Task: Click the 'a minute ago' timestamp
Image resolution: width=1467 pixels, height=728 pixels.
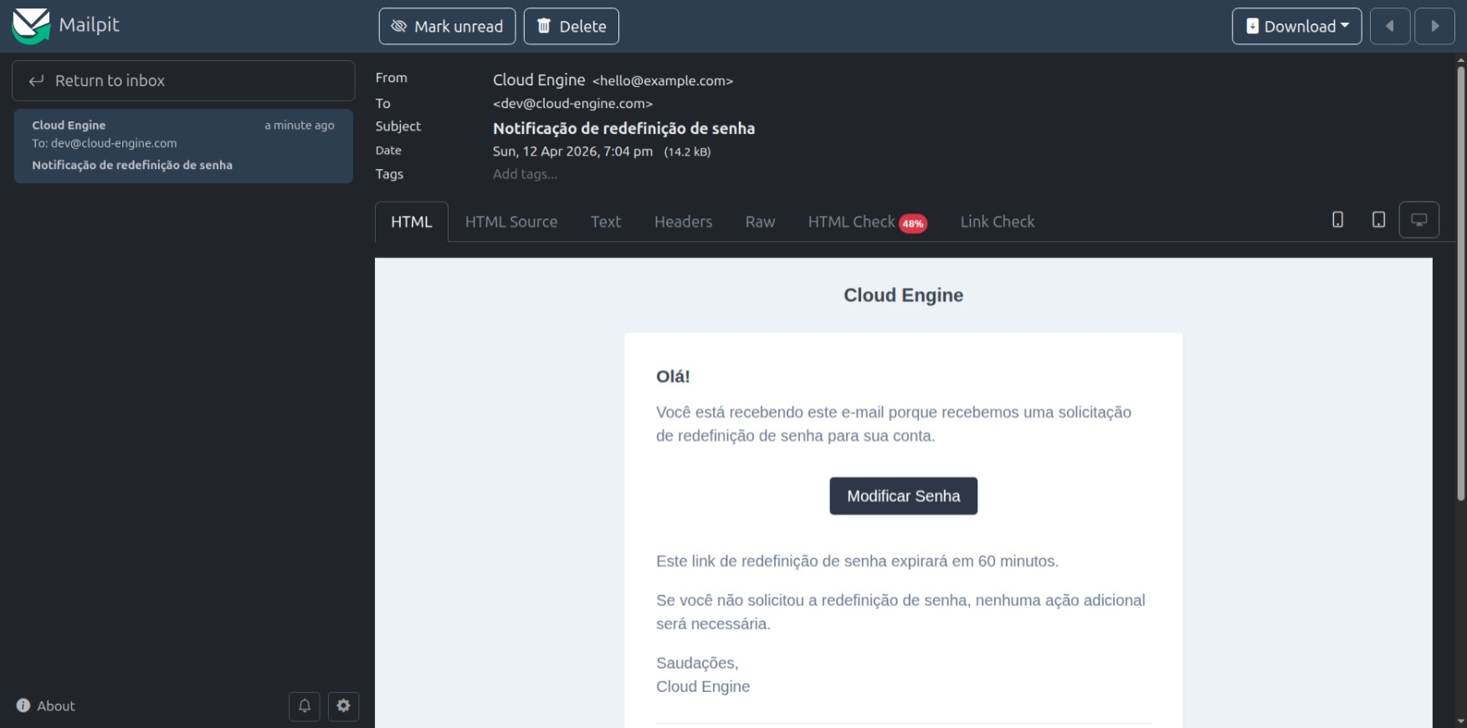Action: (x=300, y=126)
